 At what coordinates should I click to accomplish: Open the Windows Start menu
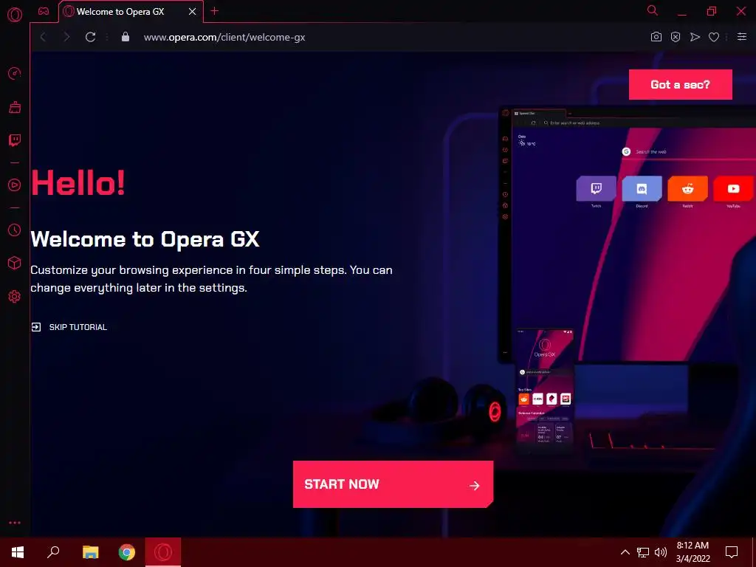click(x=18, y=552)
